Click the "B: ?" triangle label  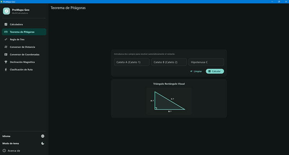point(170,111)
